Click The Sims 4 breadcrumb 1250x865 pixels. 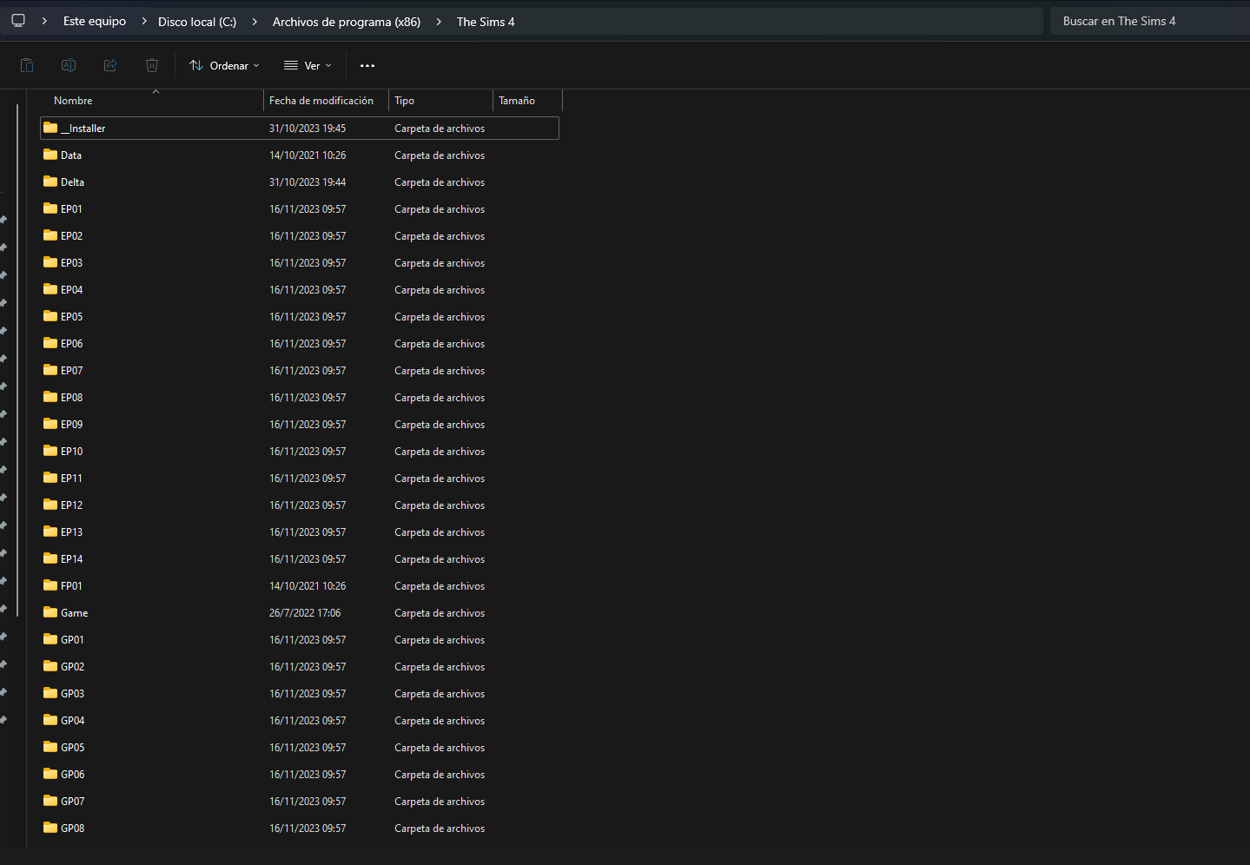tap(486, 22)
